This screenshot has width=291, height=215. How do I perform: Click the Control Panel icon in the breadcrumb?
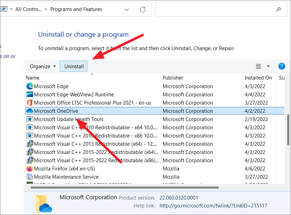tap(4, 9)
